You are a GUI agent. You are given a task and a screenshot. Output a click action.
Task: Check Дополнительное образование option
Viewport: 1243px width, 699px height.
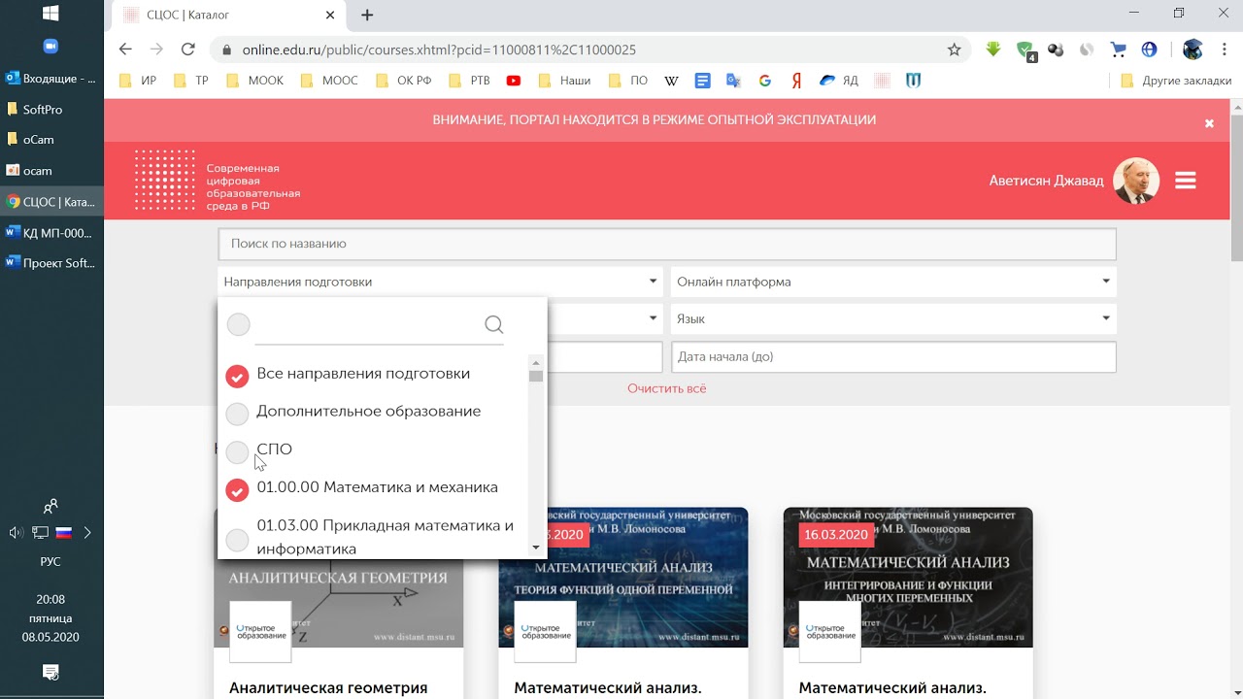click(237, 414)
